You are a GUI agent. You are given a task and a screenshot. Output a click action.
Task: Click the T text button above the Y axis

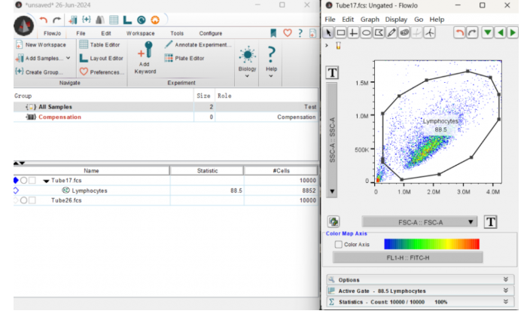click(332, 72)
